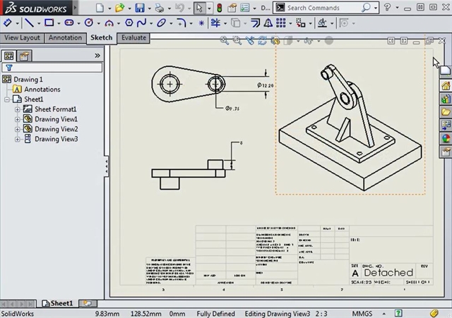Screen dimensions: 452x318
Task: Click the filter icon in tree search
Action: (8, 68)
